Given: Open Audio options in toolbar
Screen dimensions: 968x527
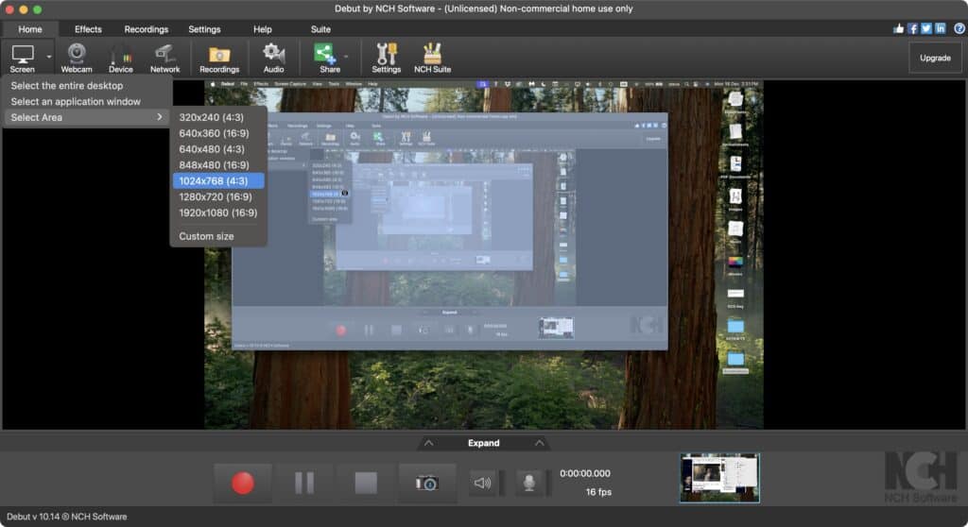Looking at the screenshot, I should click(273, 58).
